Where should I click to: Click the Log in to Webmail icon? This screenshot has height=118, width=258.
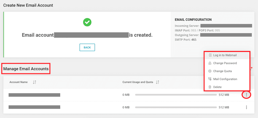pos(210,55)
